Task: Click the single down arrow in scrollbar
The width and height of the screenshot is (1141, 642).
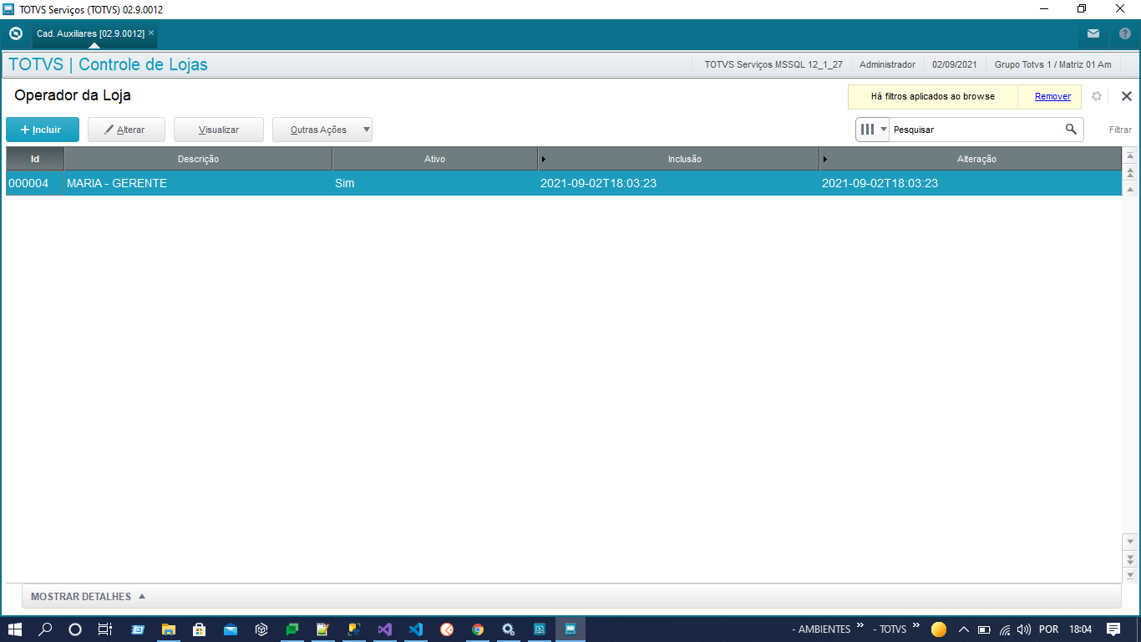Action: [x=1131, y=542]
